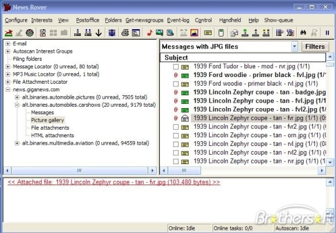336x233 pixels.
Task: Click the post office building toolbar icon
Action: (x=234, y=33)
